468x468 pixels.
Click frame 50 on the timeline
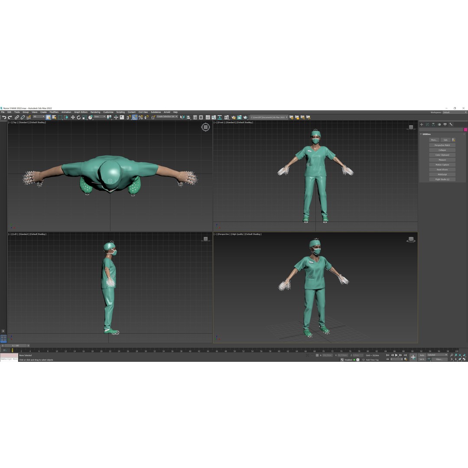pos(234,351)
